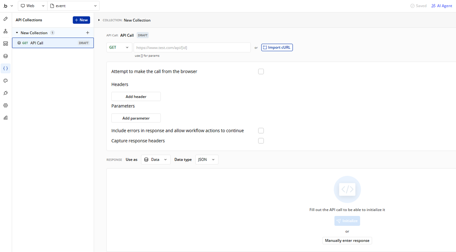Open the Use as Data dropdown
Screen dimensions: 456x252
pos(156,160)
